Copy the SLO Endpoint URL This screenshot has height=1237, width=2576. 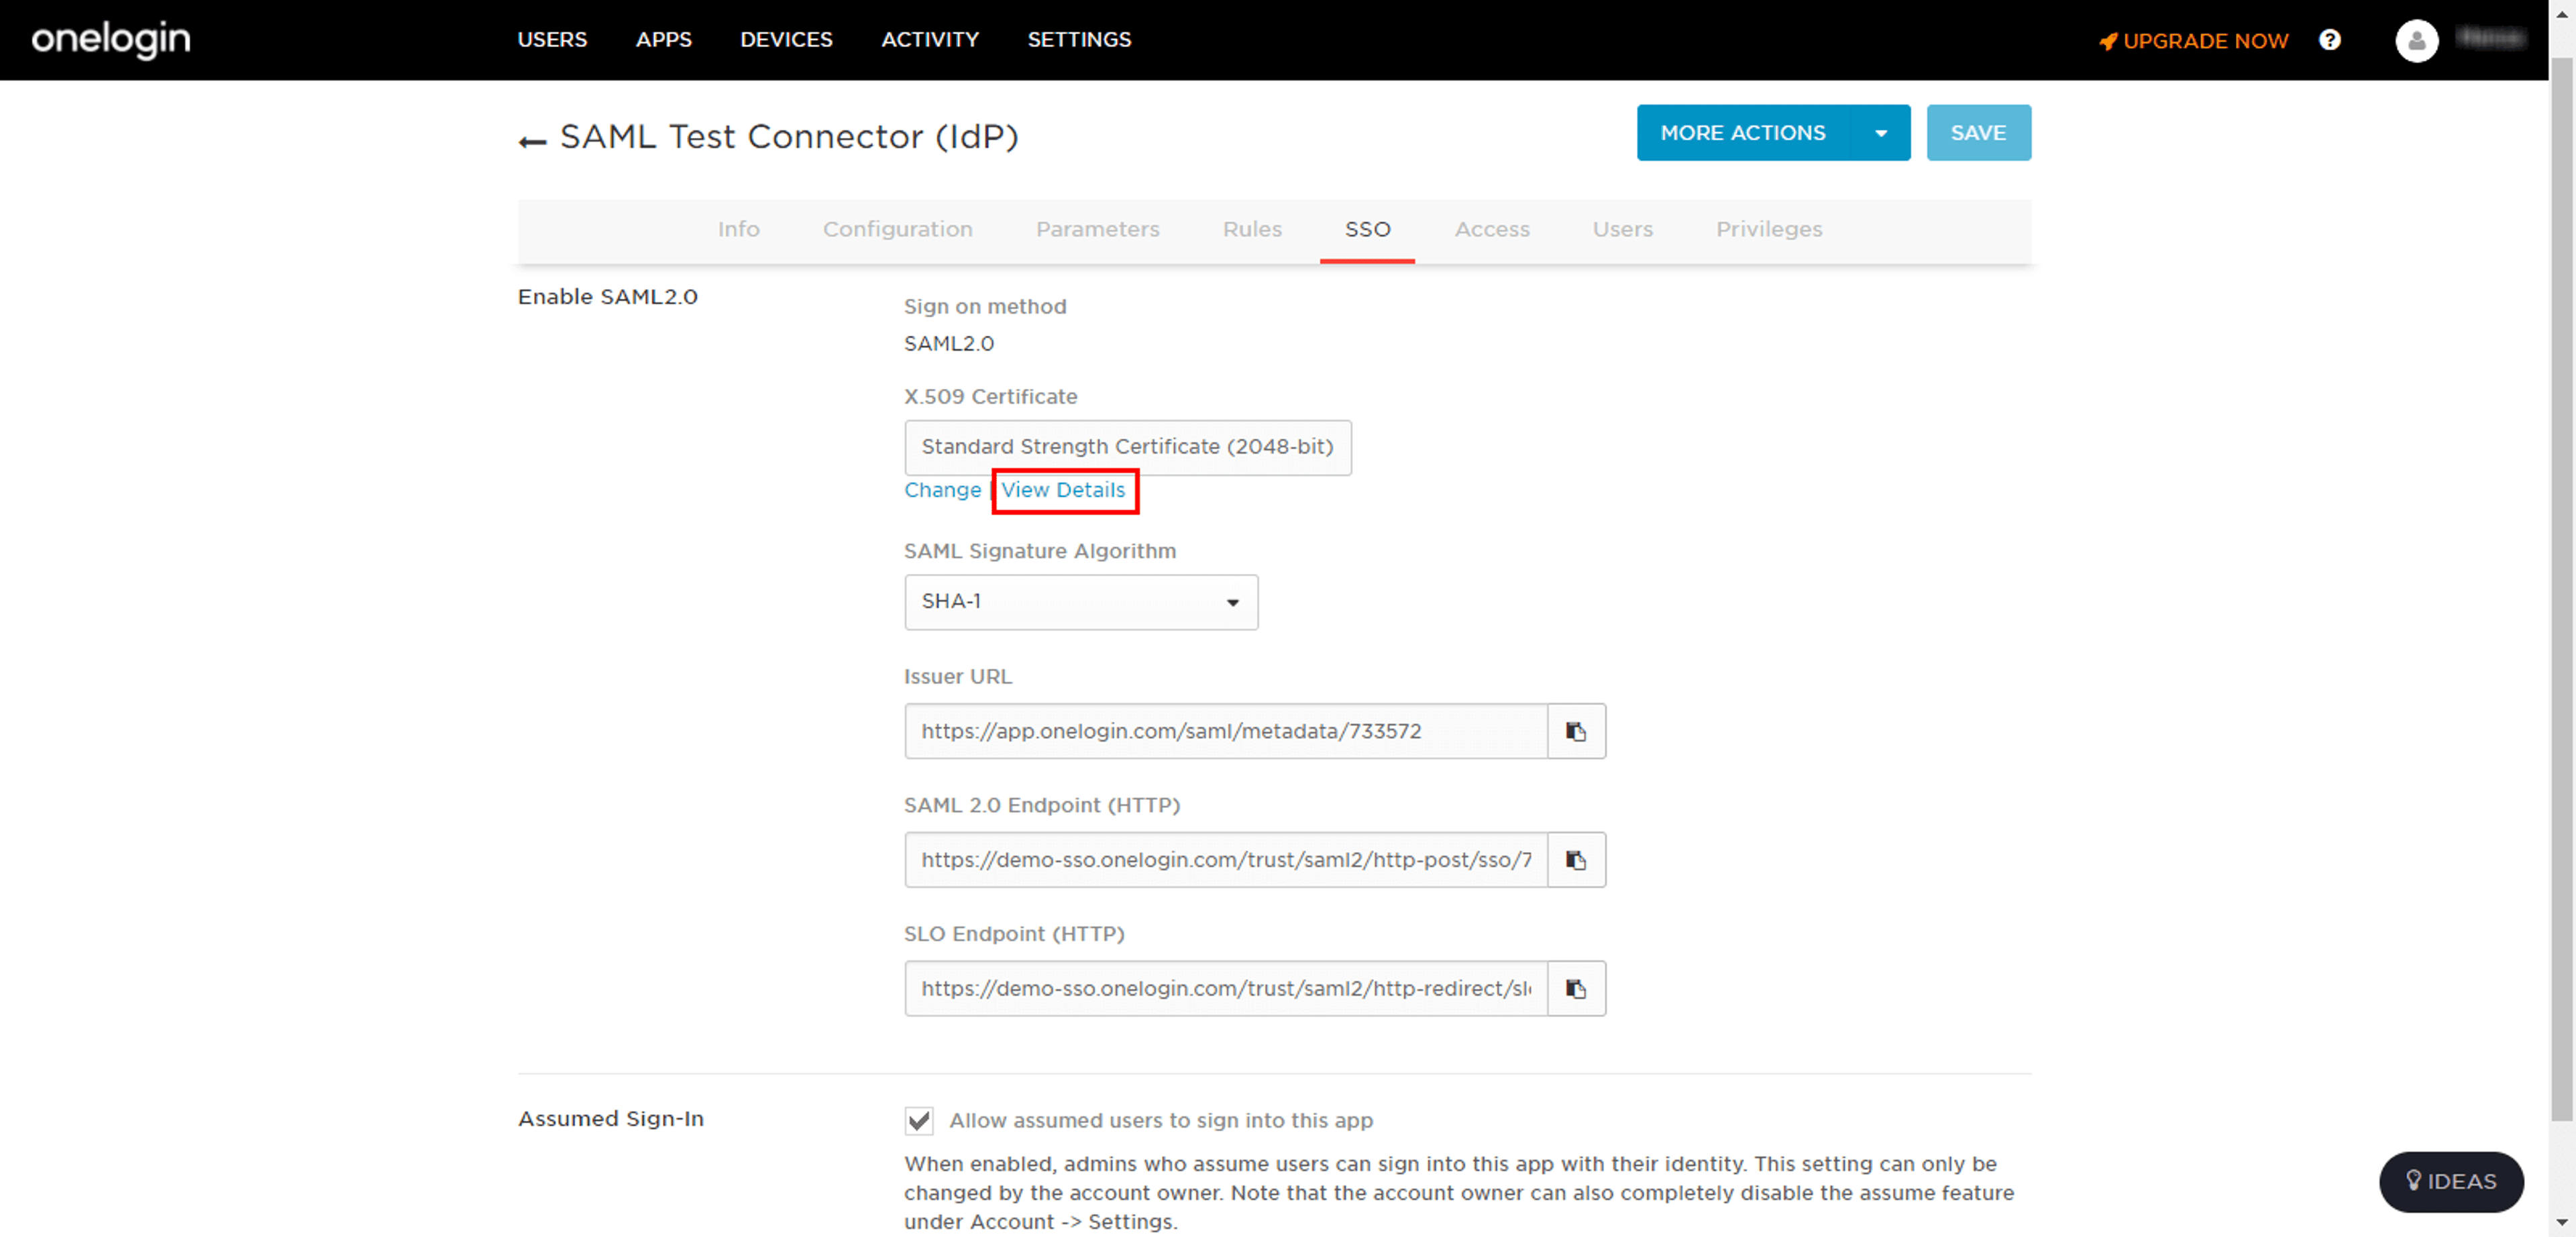click(1576, 988)
